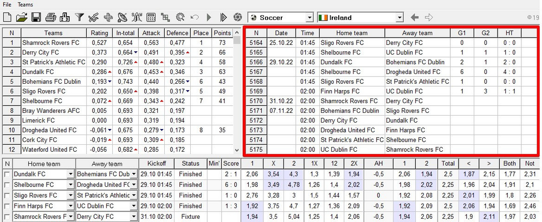Image resolution: width=542 pixels, height=222 pixels.
Task: Click the satellite dish icon
Action: click(x=122, y=18)
